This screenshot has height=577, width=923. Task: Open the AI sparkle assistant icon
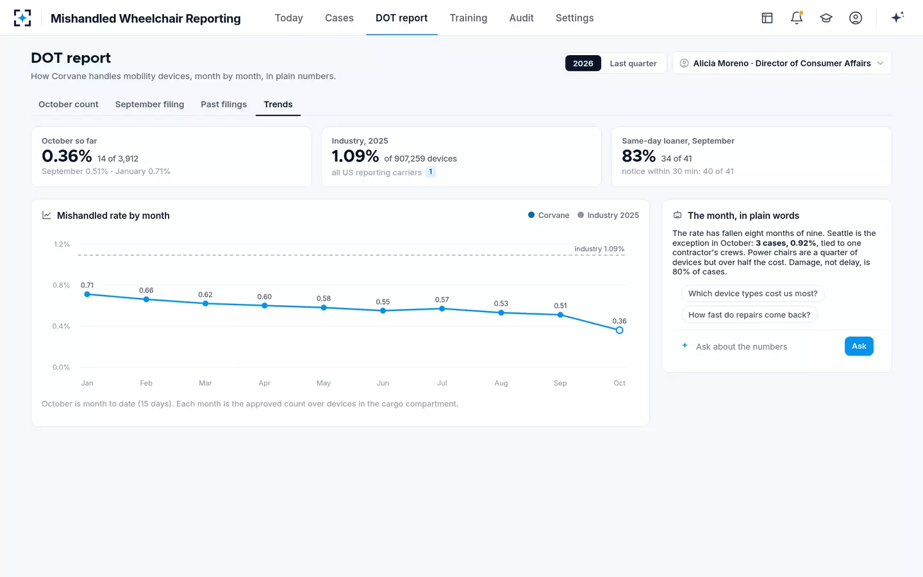click(897, 17)
